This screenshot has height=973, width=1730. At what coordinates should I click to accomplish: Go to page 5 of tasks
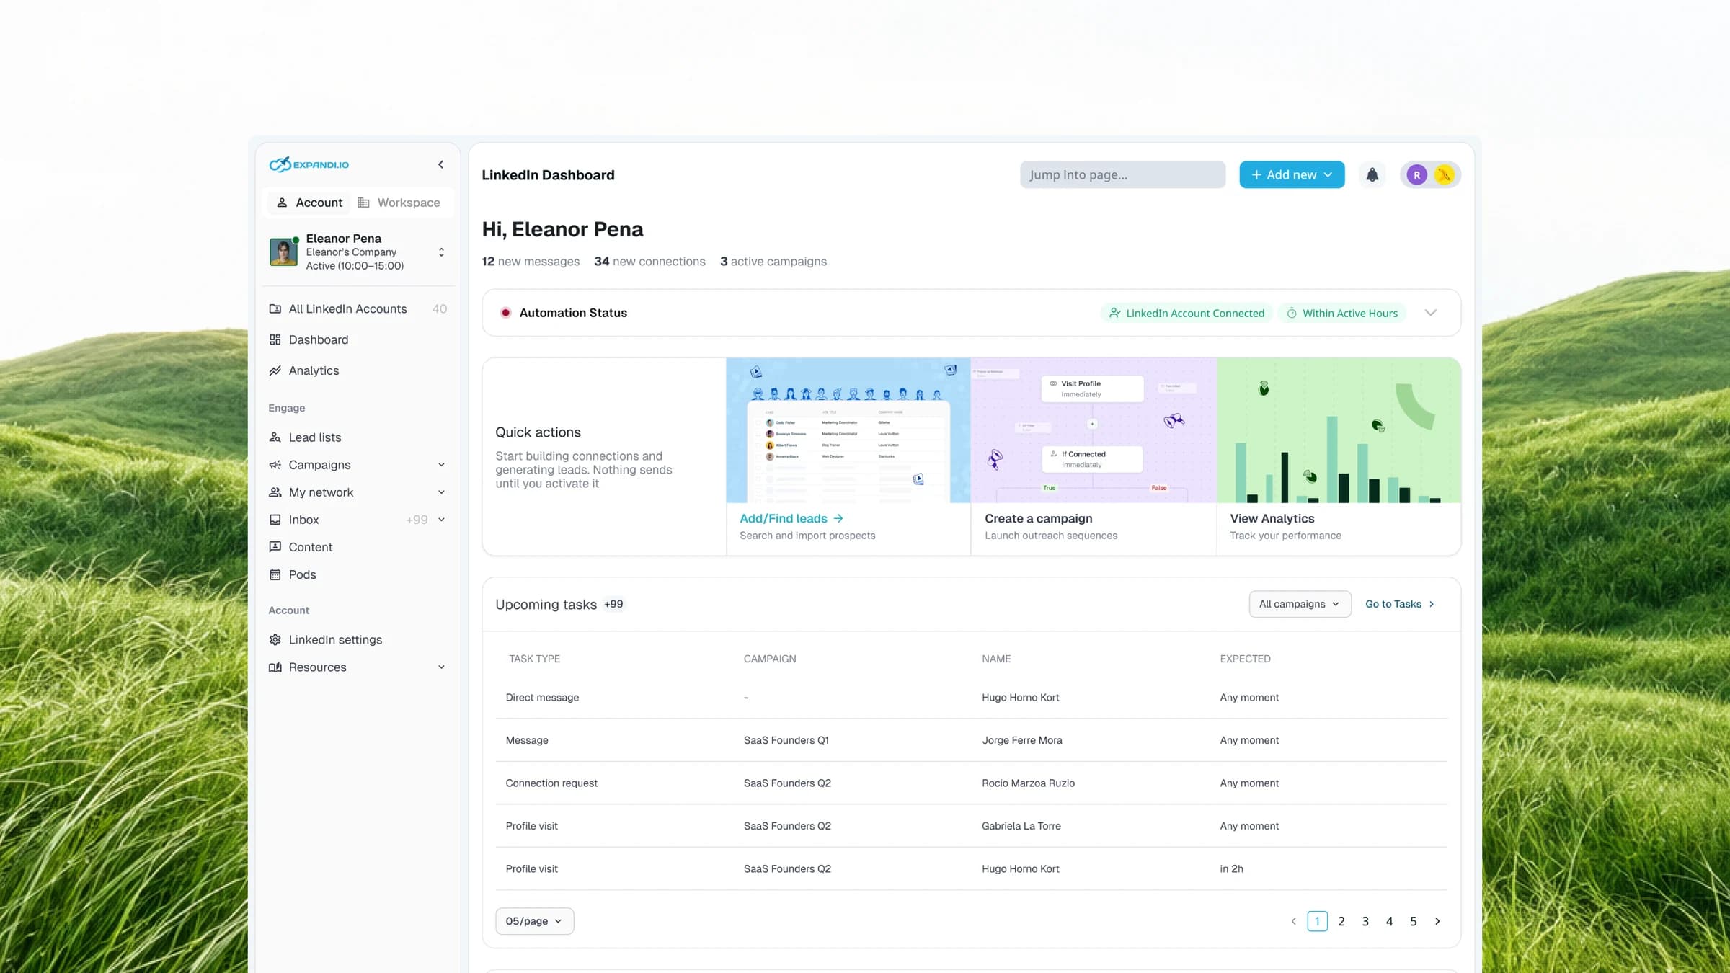pyautogui.click(x=1413, y=921)
